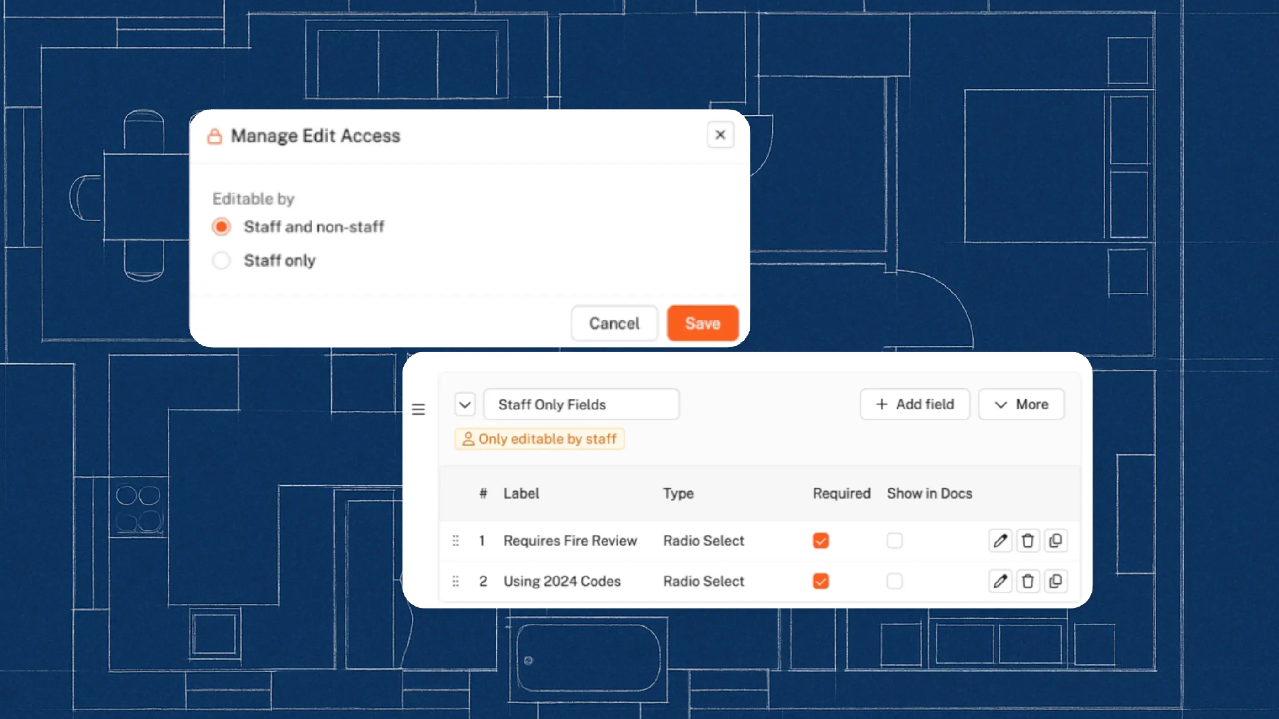Edit the Requires Fire Review field

click(x=1000, y=541)
